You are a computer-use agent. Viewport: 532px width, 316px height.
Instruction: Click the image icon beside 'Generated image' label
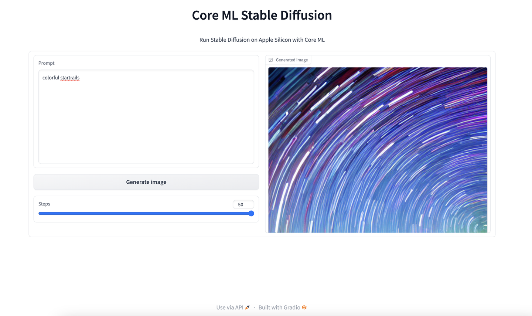click(270, 60)
